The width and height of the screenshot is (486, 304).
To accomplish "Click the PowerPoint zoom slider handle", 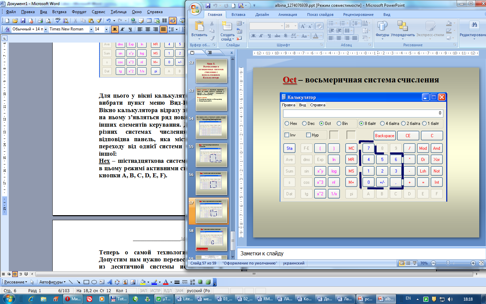I will (x=448, y=263).
